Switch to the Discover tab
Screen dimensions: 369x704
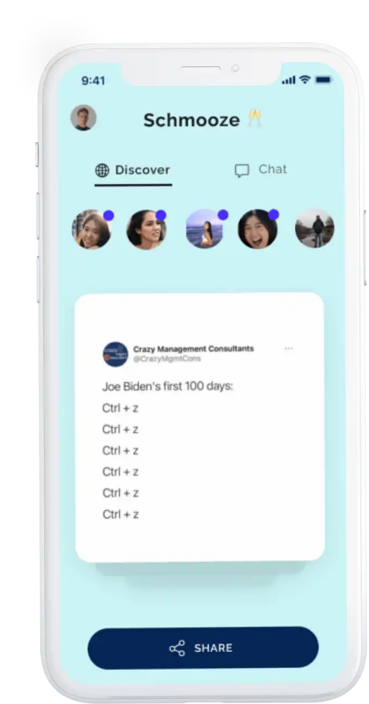point(133,170)
